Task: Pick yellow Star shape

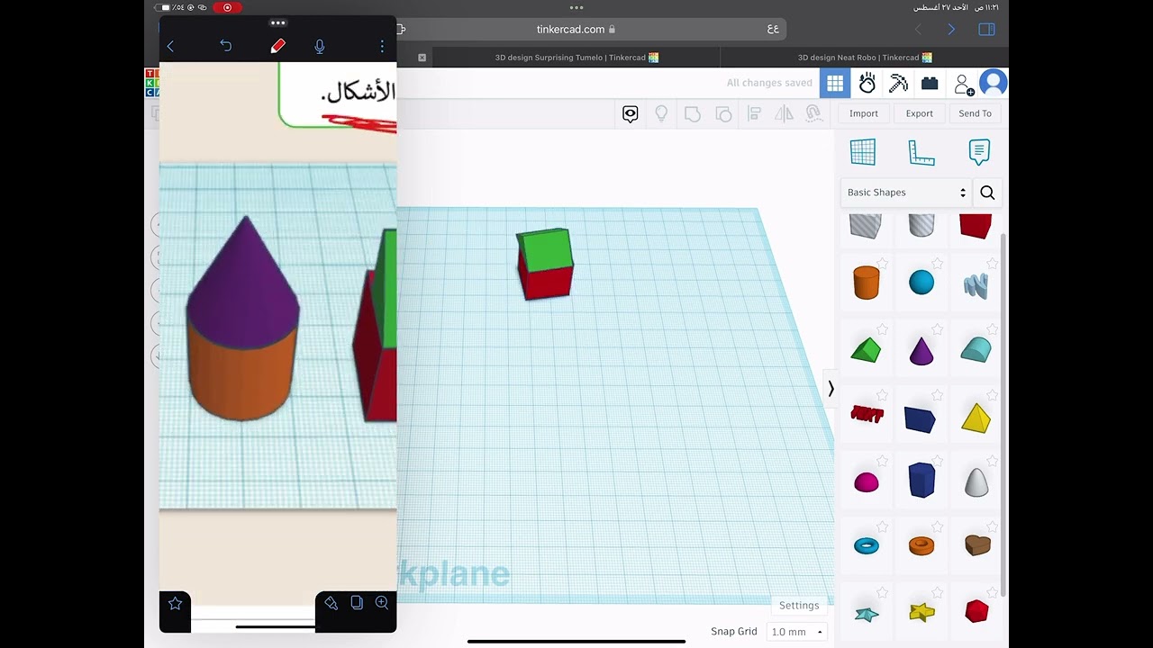Action: [x=921, y=613]
